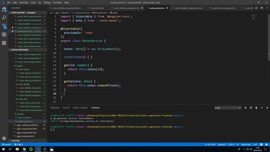Open the Debug menu
The width and height of the screenshot is (270, 152).
point(47,3)
